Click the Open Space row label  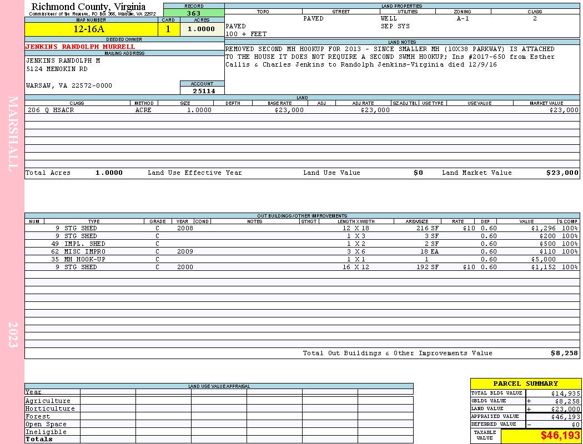[46, 425]
